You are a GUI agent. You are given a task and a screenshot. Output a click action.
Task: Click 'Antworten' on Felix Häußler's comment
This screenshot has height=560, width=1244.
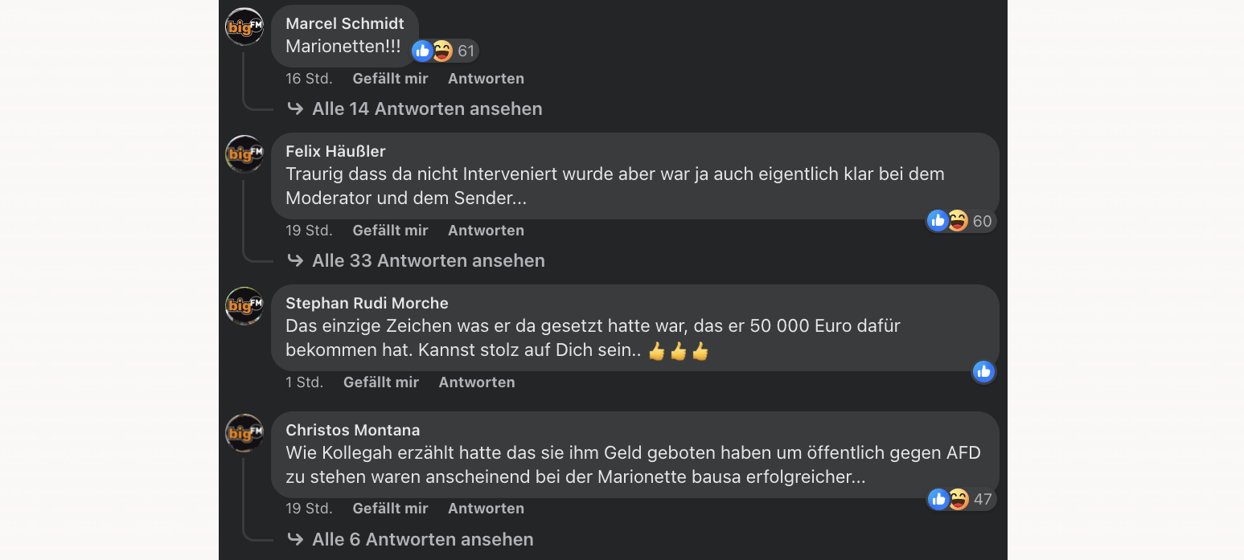coord(486,230)
